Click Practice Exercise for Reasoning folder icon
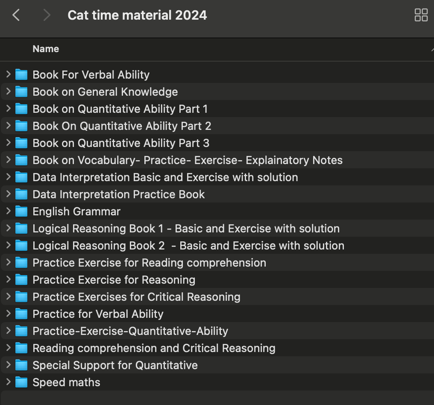434x405 pixels. 21,280
